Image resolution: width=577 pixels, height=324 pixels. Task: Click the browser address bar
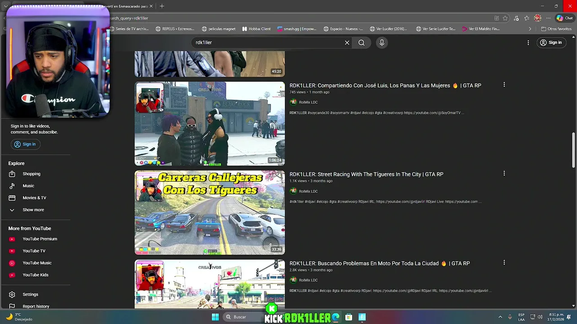tap(298, 18)
